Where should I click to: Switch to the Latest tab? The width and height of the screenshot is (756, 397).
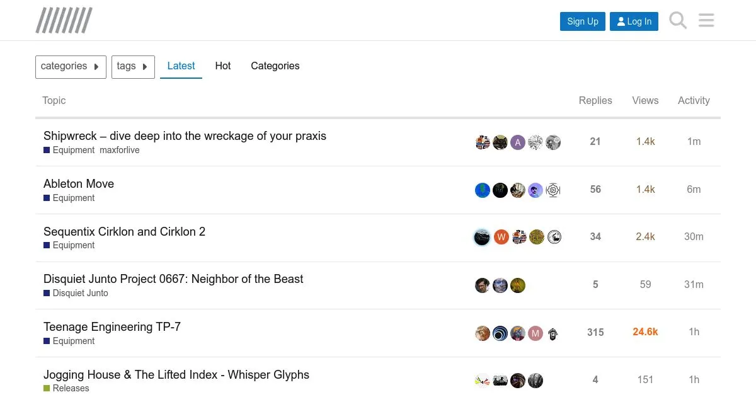pos(181,66)
